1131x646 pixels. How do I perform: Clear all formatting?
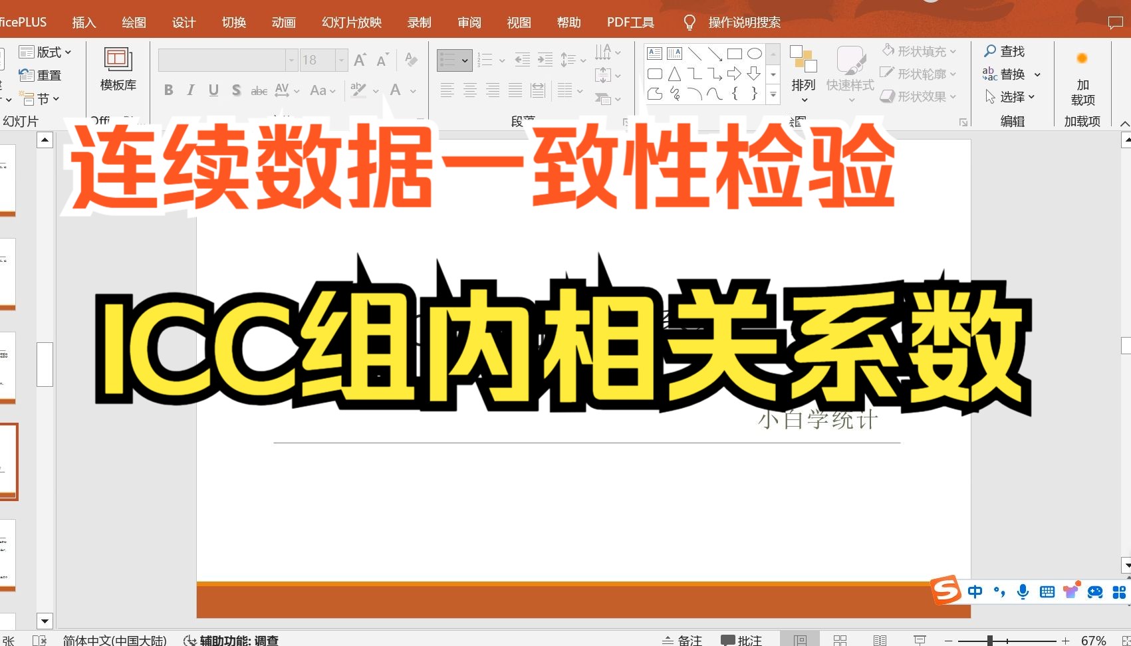412,60
